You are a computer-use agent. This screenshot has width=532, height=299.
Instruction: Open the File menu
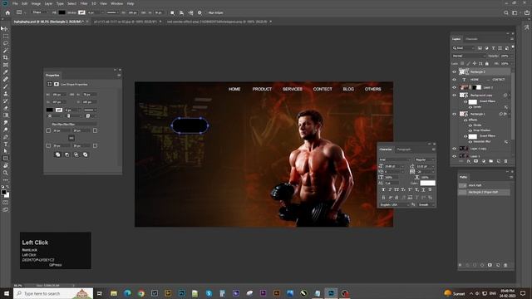pos(15,3)
